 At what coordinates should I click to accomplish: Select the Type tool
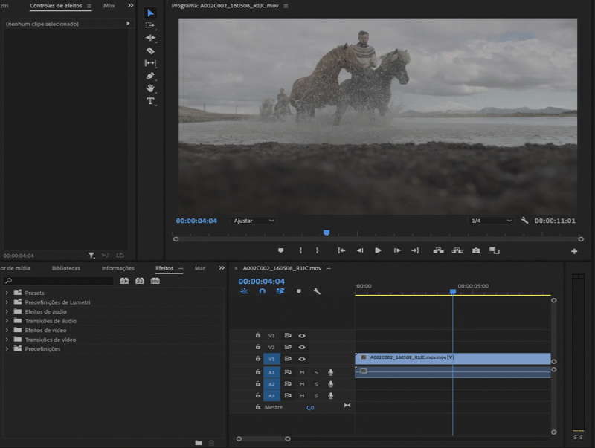[x=150, y=101]
